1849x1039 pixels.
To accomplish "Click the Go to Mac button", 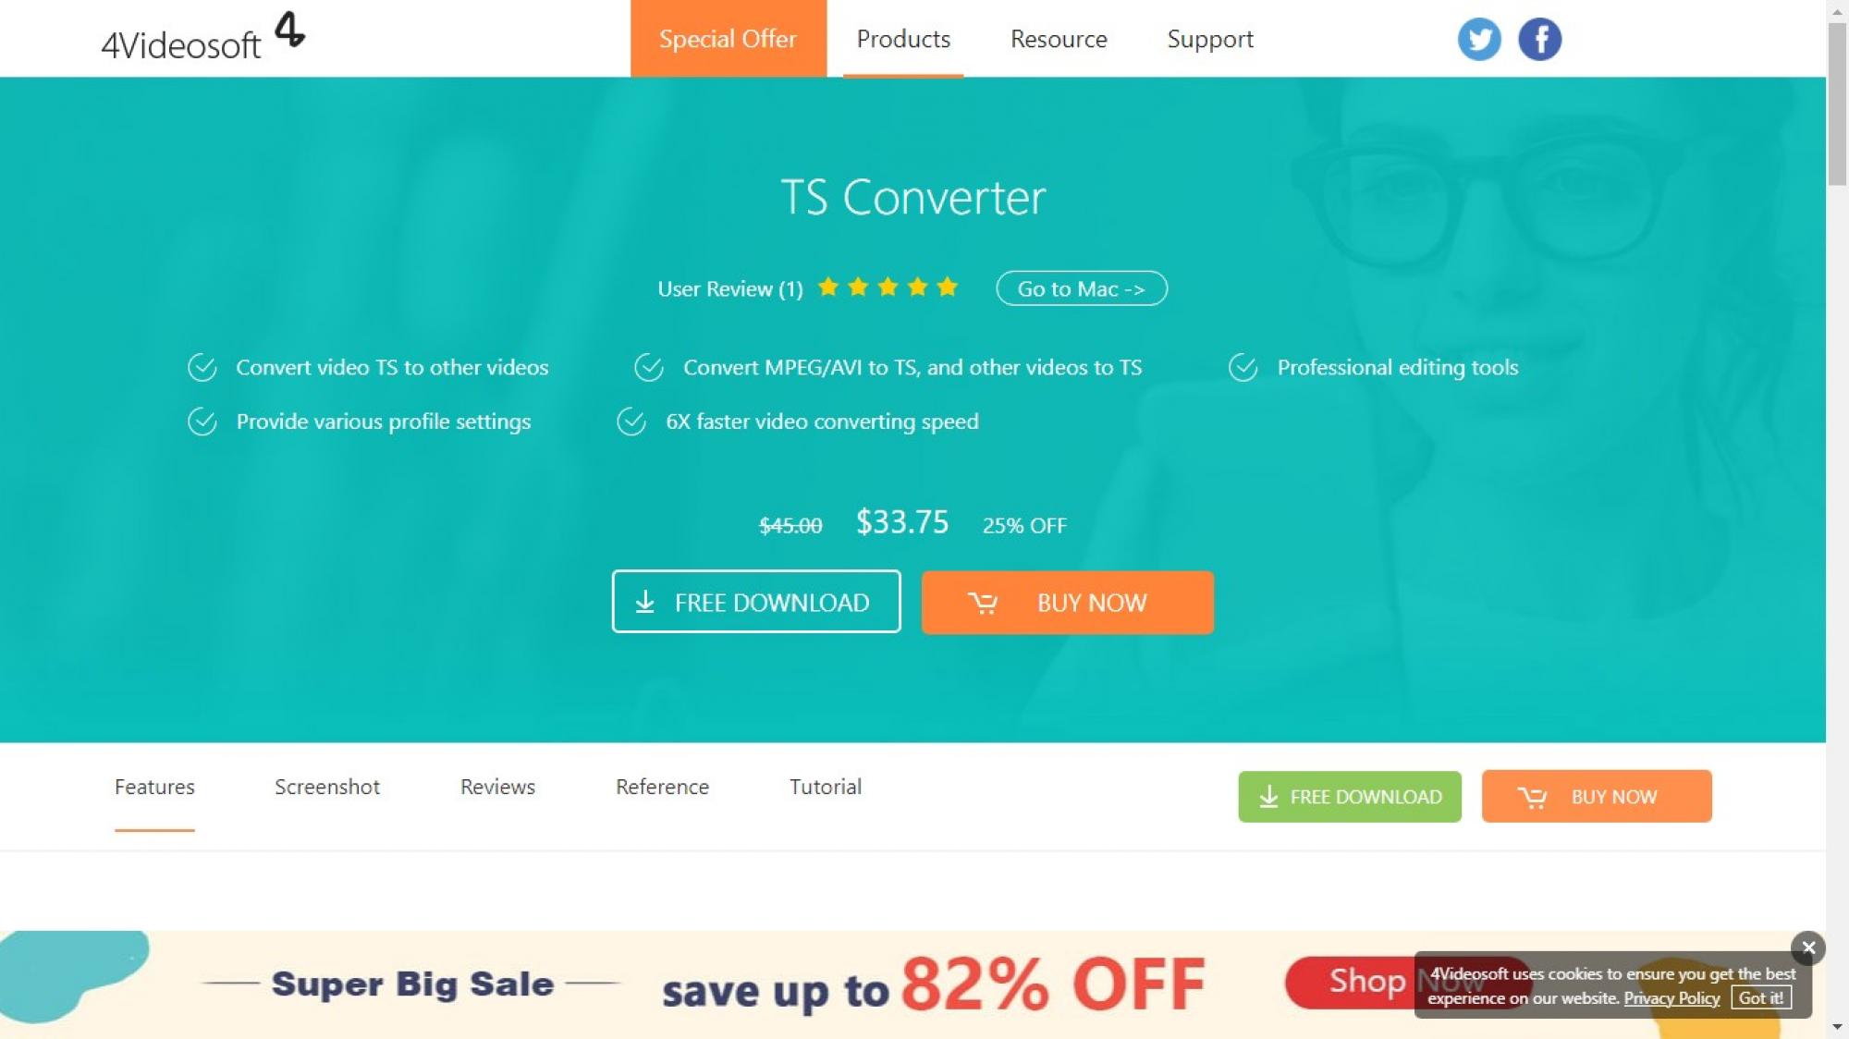I will tap(1081, 288).
